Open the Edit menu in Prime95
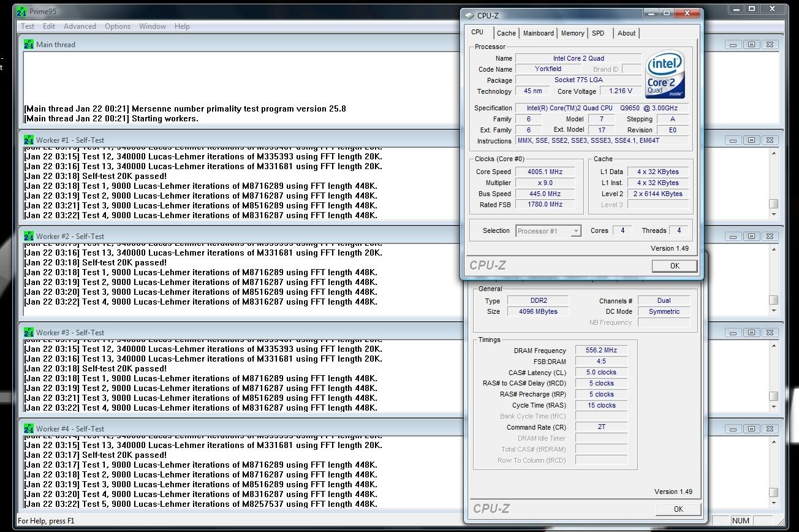Screen dimensions: 799x532 point(49,26)
